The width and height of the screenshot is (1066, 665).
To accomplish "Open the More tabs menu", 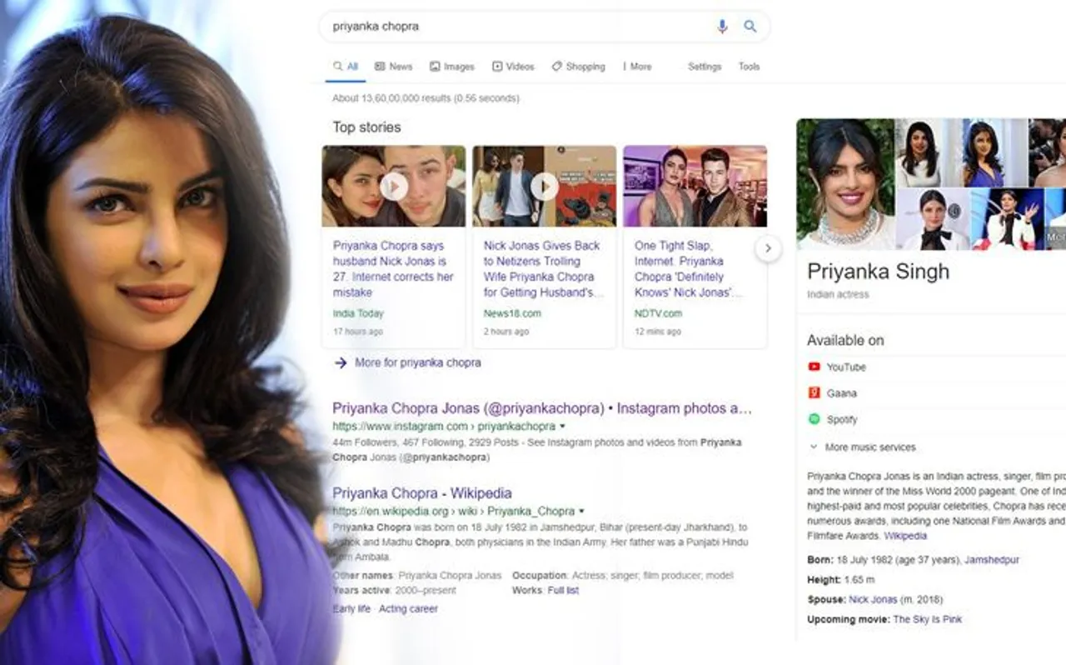I will [637, 67].
